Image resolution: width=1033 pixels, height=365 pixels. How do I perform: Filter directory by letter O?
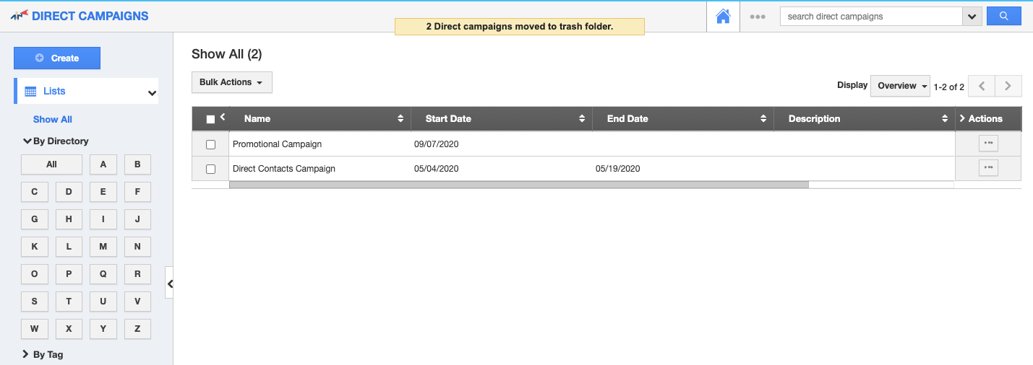tap(35, 274)
